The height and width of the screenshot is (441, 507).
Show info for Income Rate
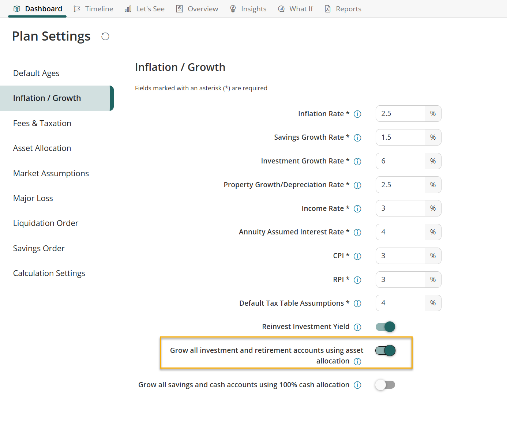coord(358,209)
